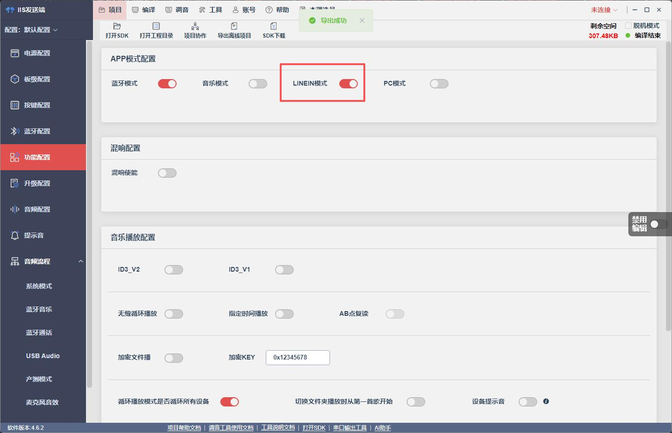Screen dimensions: 672x433
Task: Enable the 混响使能 switch
Action: 167,173
